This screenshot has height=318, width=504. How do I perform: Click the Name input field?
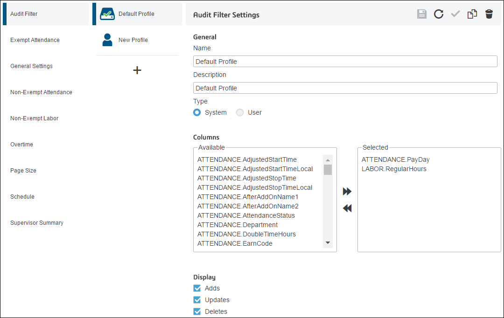click(x=345, y=62)
